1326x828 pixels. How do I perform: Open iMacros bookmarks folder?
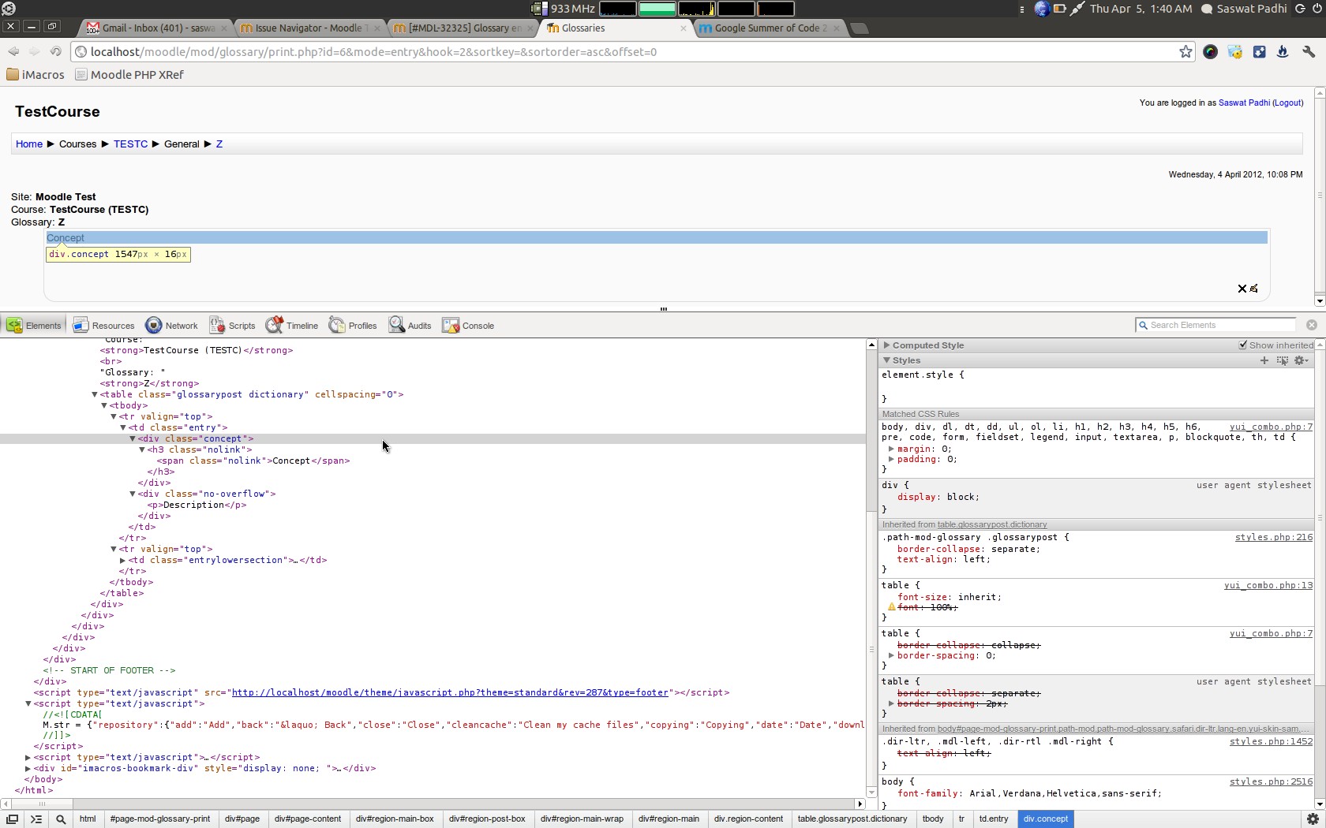36,75
